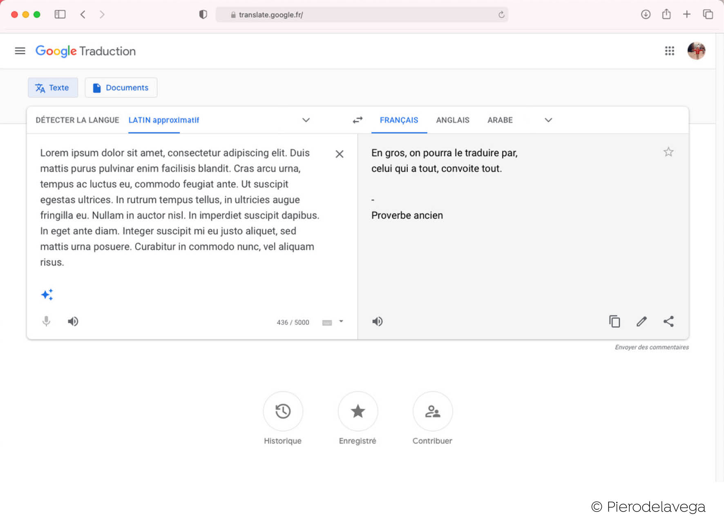Open Enregistré saved translations
Screen dimensions: 724x530
(x=358, y=411)
